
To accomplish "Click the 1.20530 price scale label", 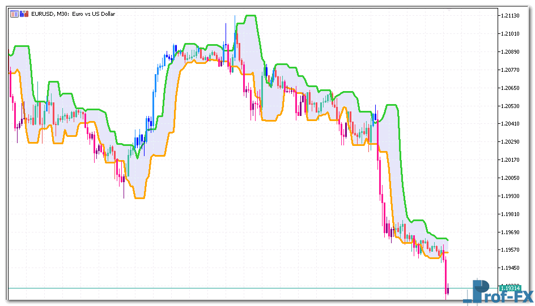I will [511, 106].
